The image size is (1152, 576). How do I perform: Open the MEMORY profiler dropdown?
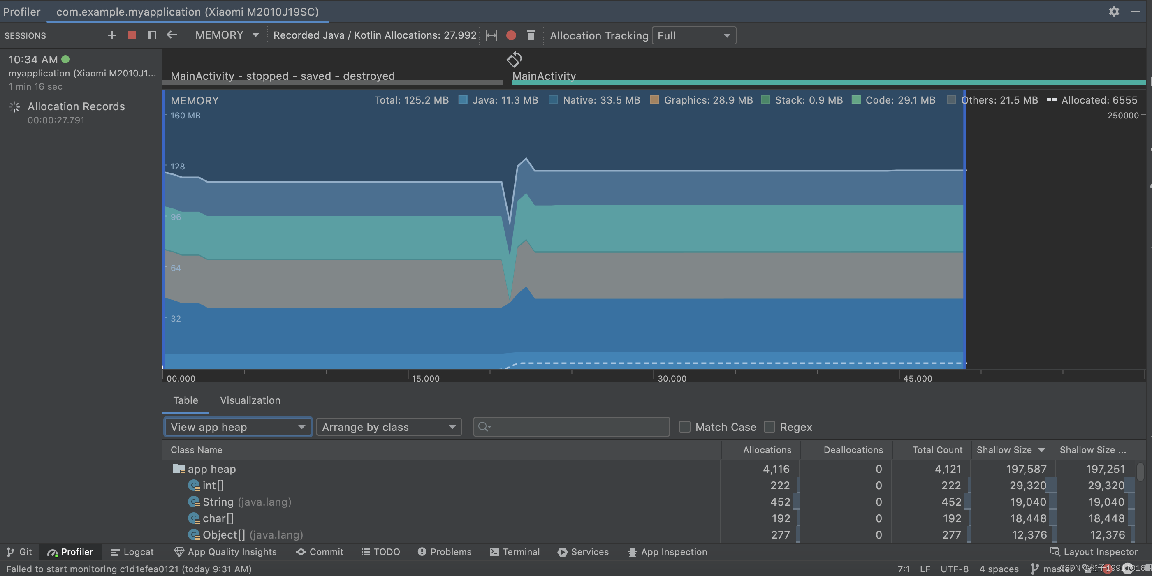point(227,35)
